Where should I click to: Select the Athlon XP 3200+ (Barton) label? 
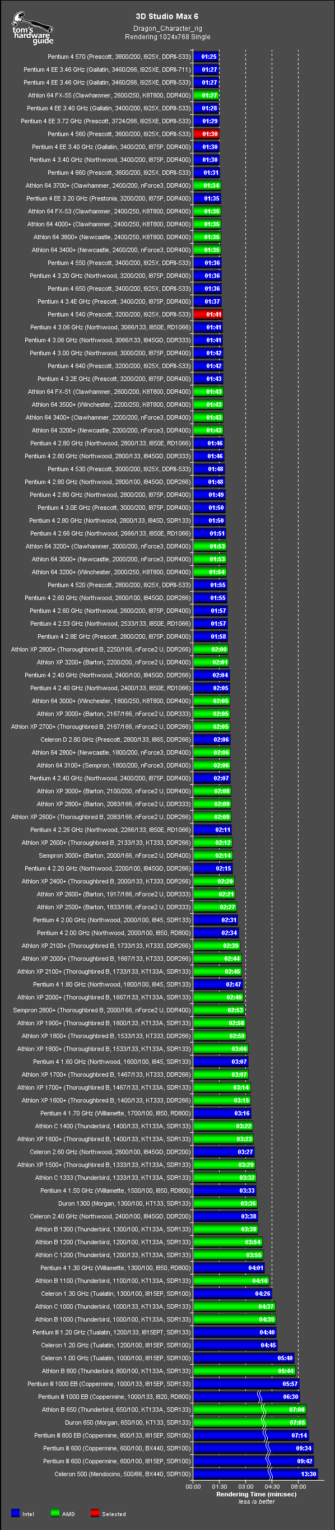(114, 662)
